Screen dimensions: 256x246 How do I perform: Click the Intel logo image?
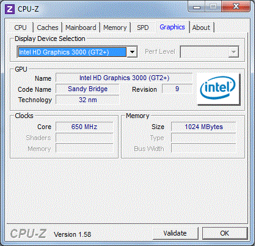pyautogui.click(x=218, y=89)
